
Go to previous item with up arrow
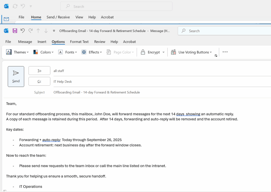[x=38, y=31]
